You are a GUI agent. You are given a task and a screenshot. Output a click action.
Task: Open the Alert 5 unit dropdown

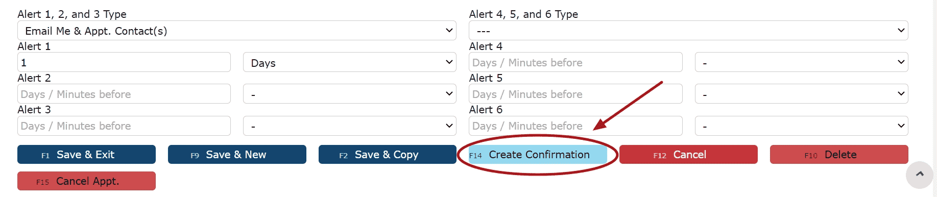[x=802, y=94]
